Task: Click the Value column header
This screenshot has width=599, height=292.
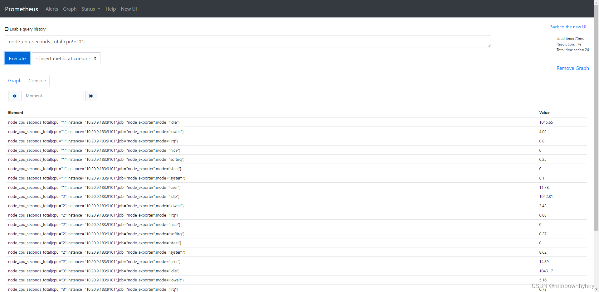Action: click(544, 112)
